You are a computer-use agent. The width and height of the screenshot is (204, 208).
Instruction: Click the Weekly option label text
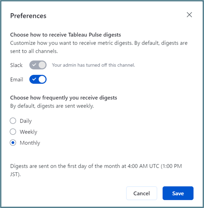click(x=28, y=132)
